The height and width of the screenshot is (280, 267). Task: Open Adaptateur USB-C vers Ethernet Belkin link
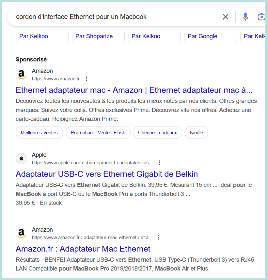coord(107,174)
